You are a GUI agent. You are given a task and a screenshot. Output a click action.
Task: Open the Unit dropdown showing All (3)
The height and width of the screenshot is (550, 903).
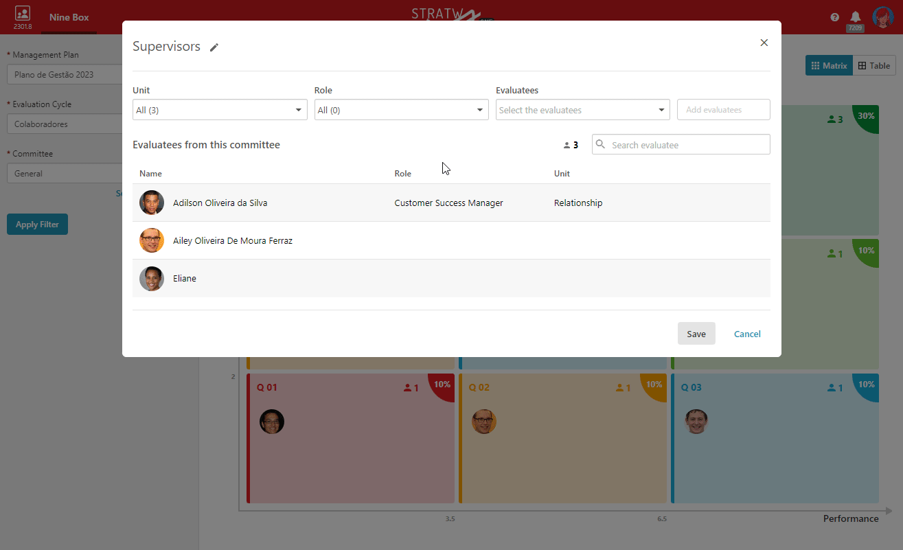220,110
